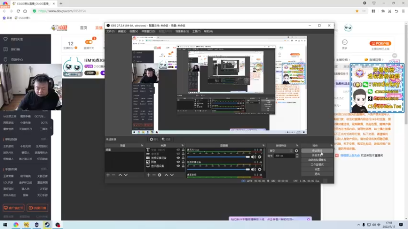The image size is (408, 229).
Task: Pop out the Scenes dock panel
Action: [x=142, y=146]
